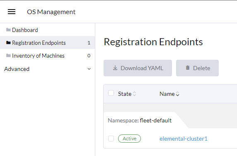Click the download arrow icon
The image size is (237, 156).
tap(115, 68)
